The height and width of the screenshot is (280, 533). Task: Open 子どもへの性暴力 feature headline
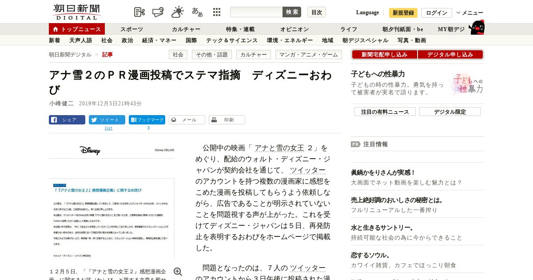pyautogui.click(x=378, y=74)
